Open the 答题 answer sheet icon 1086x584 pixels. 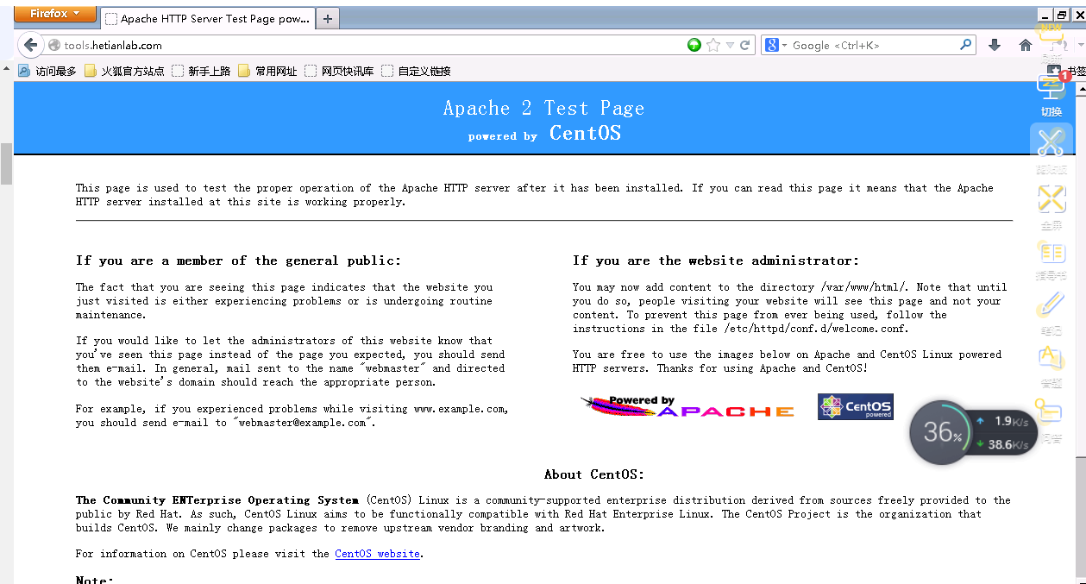[1051, 359]
